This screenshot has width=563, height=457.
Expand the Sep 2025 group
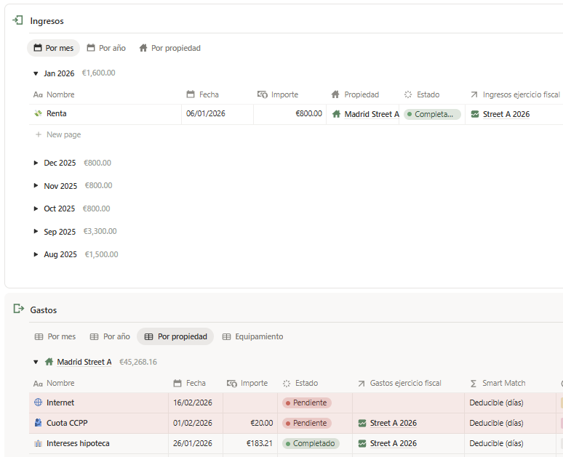coord(36,232)
